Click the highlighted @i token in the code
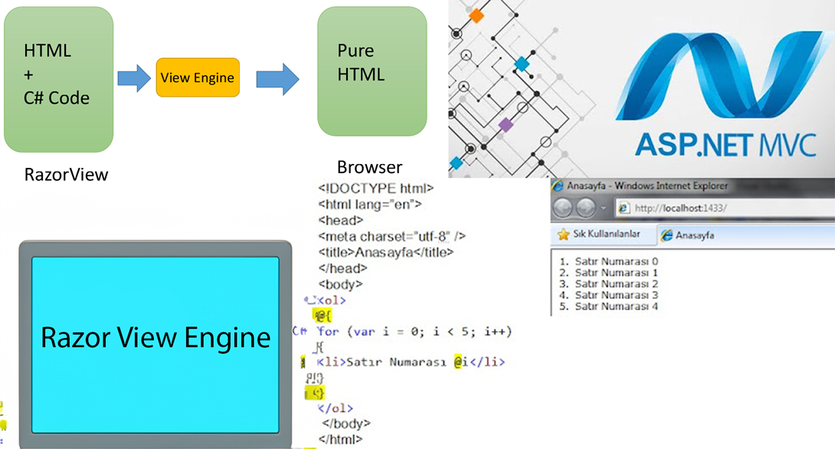This screenshot has height=449, width=835. click(x=457, y=361)
